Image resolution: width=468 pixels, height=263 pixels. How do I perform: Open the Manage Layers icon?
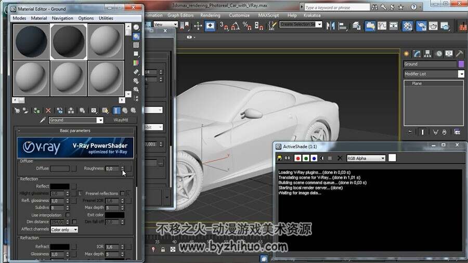(x=357, y=26)
